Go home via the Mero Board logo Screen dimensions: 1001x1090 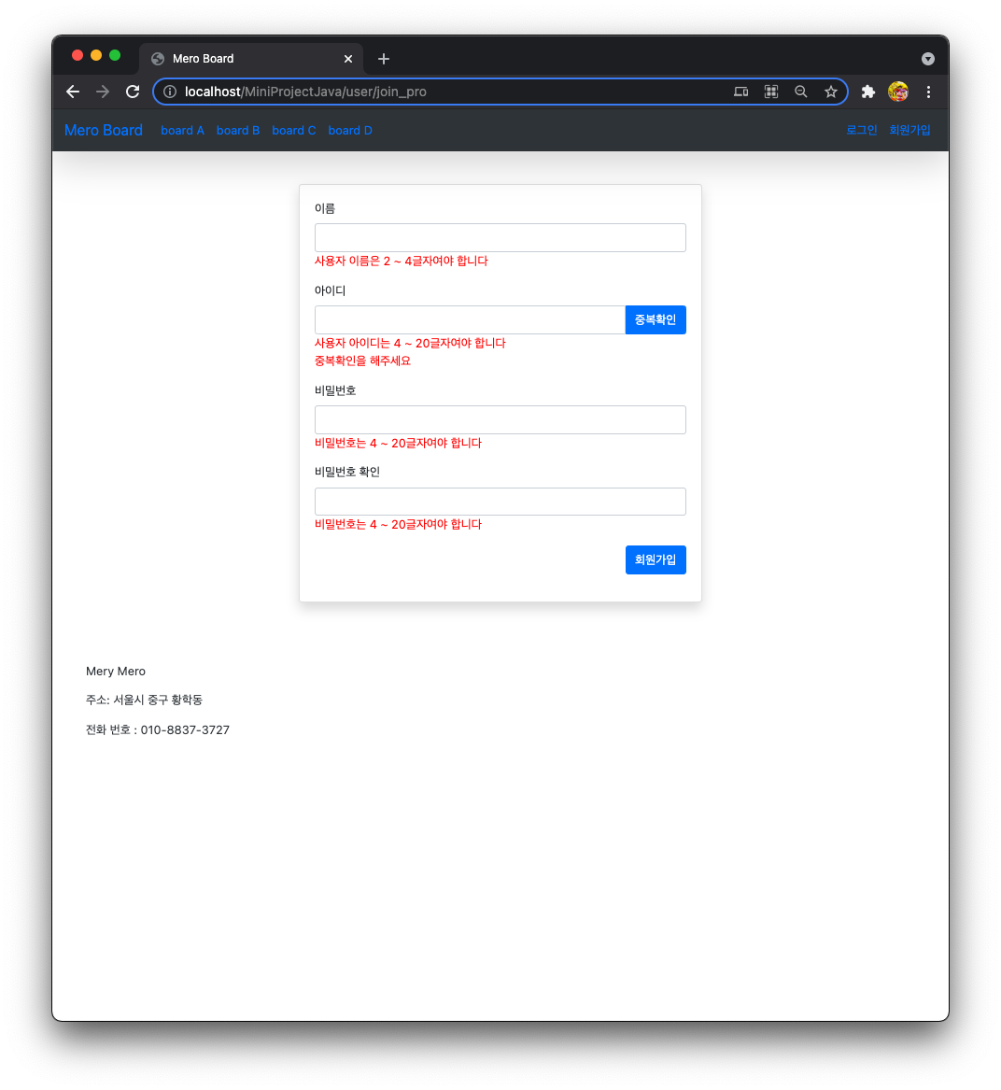(x=103, y=130)
